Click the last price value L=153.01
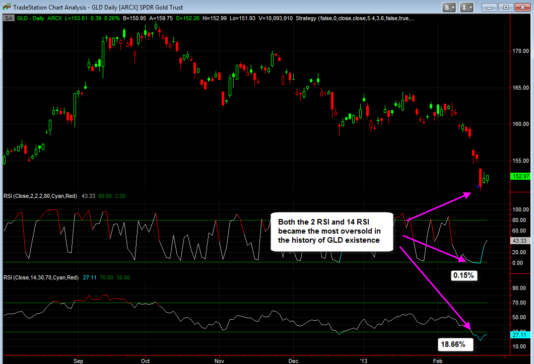This screenshot has height=364, width=534. pyautogui.click(x=76, y=19)
